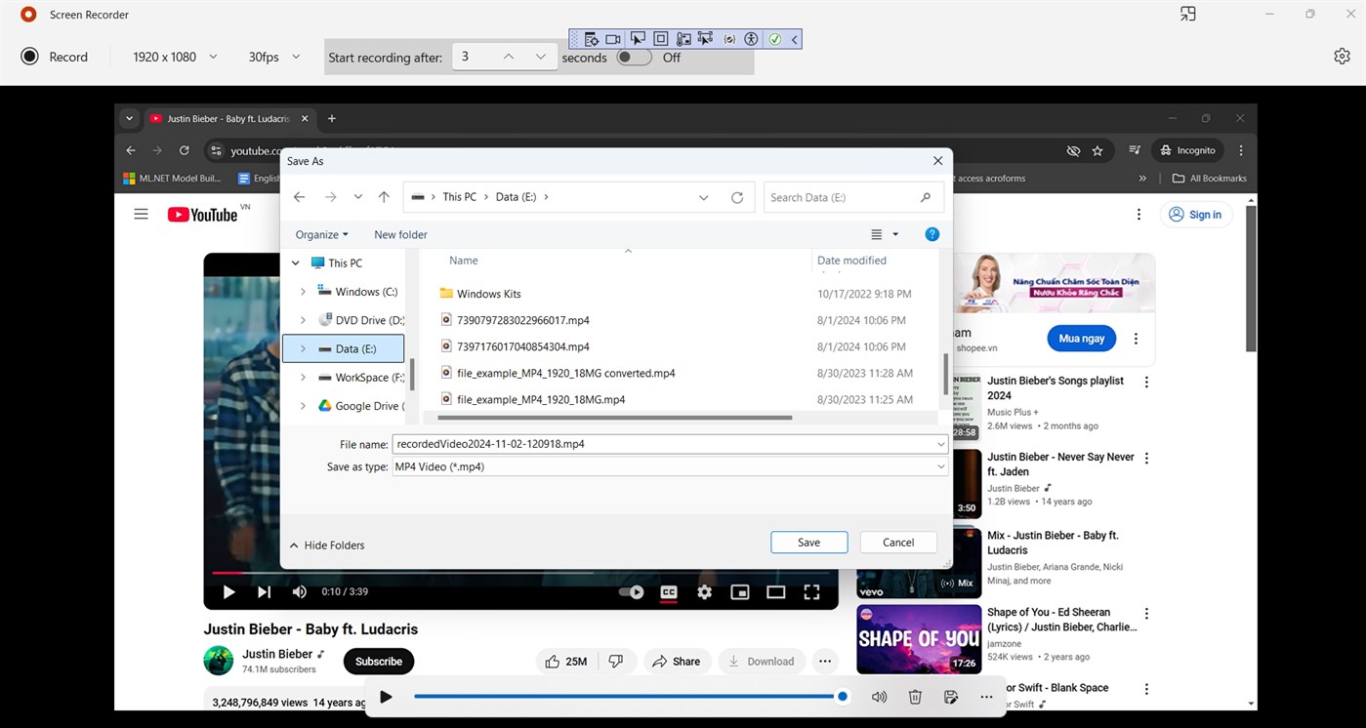Open accessibility options in the recorder toolbar
Viewport: 1366px width, 728px height.
[751, 39]
